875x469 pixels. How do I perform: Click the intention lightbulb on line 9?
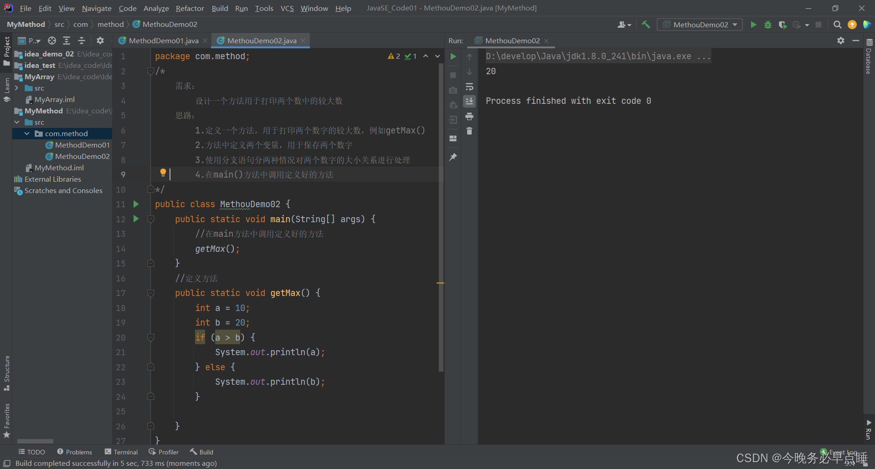(x=163, y=173)
